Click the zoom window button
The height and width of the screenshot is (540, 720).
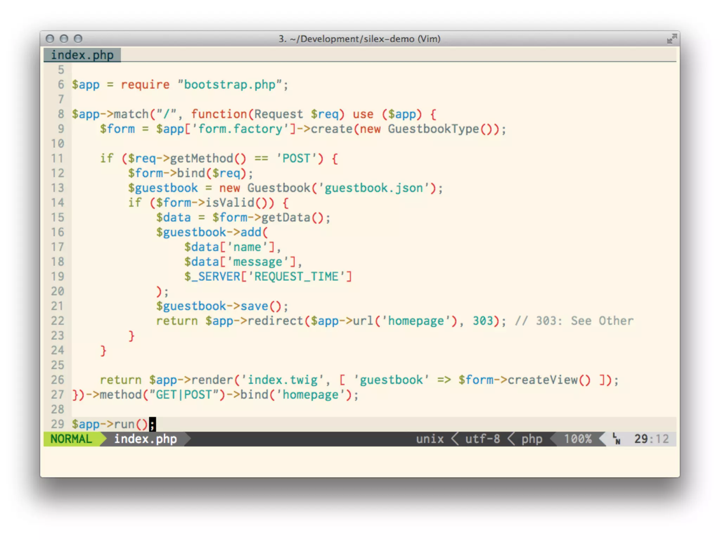coord(78,39)
